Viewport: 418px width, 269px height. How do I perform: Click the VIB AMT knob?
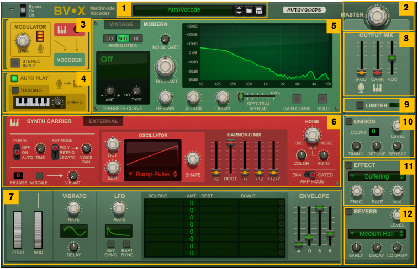tap(73, 176)
